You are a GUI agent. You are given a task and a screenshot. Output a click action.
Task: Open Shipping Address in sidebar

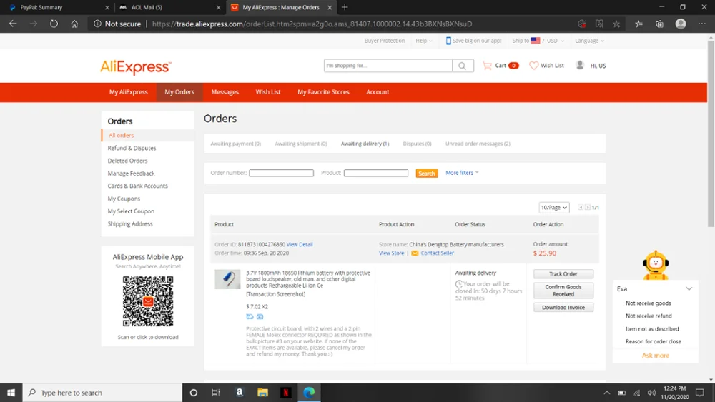pyautogui.click(x=130, y=224)
